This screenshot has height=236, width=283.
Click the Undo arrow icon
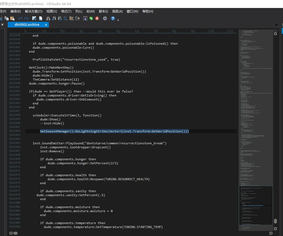click(20, 18)
